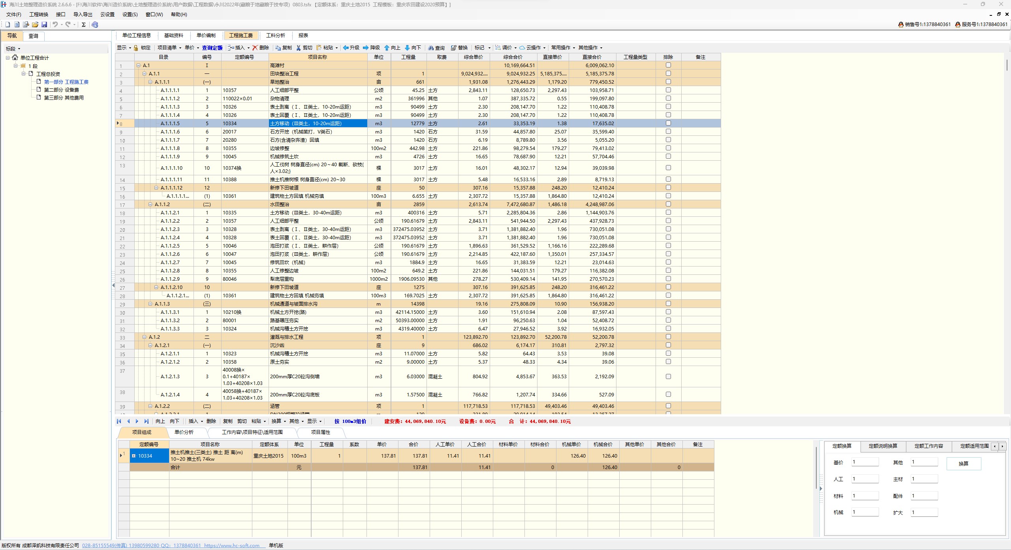The image size is (1011, 550).
Task: Open the 常用操作 dropdown
Action: 563,48
